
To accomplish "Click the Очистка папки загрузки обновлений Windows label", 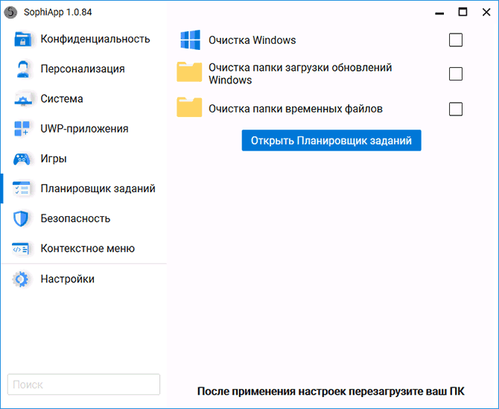I will [300, 74].
